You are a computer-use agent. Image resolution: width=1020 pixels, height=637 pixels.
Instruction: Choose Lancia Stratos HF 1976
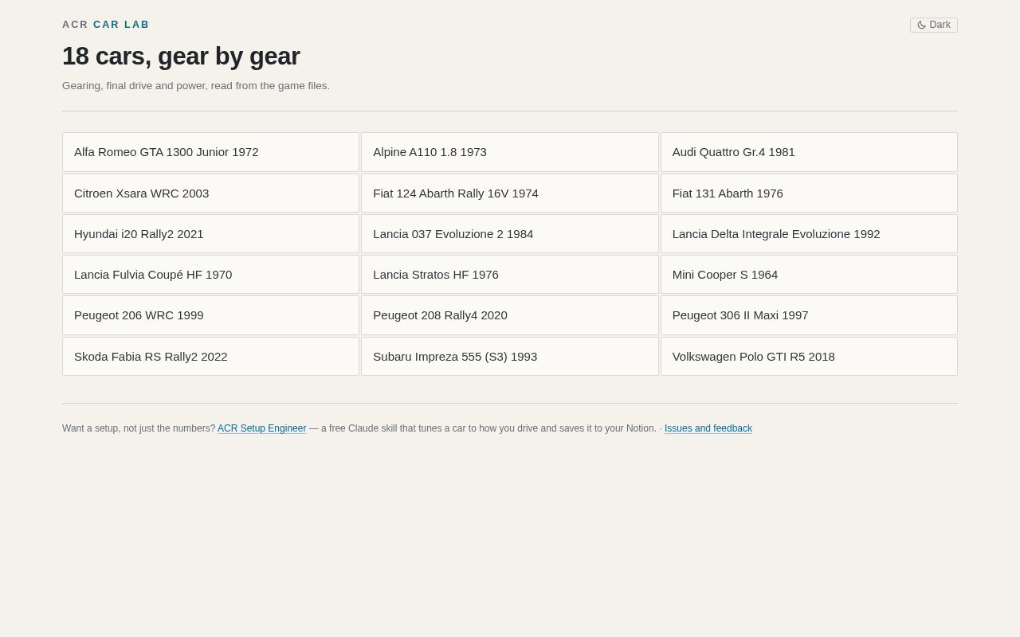(510, 275)
